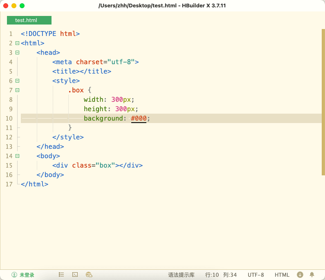Collapse the head tag on line 3
325x280 pixels.
point(17,52)
